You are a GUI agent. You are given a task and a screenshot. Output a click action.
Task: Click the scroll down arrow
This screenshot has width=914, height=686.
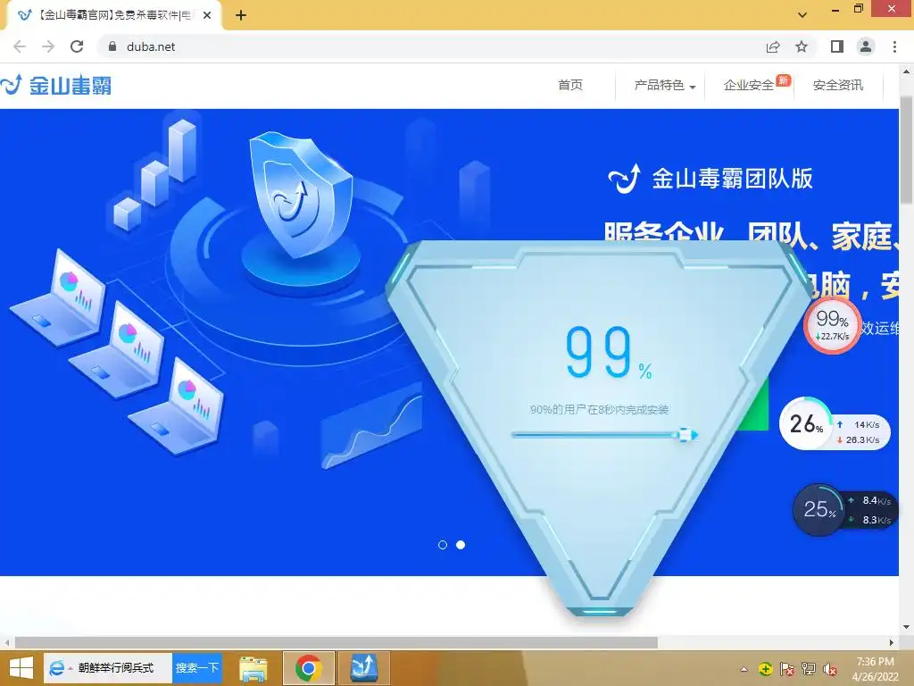point(906,627)
